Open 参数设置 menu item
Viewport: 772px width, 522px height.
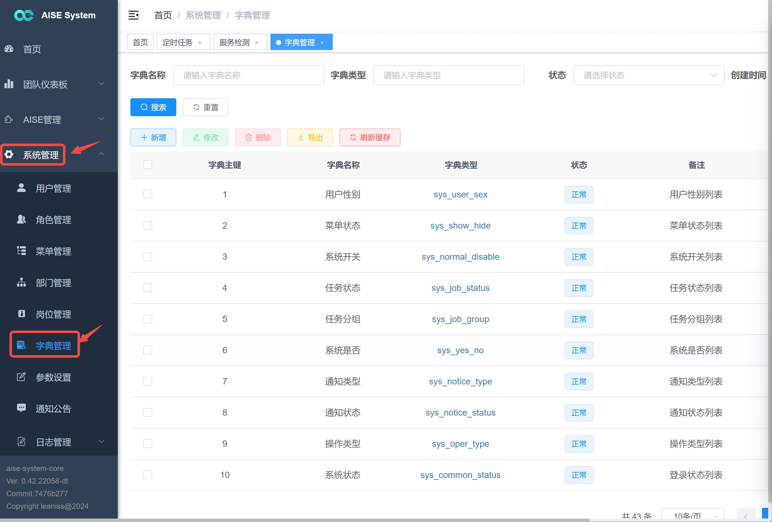coord(59,377)
